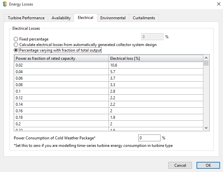Viewport: 223px width, 172px height.
Task: Select the 0.1 power fraction cell
Action: (x=61, y=91)
